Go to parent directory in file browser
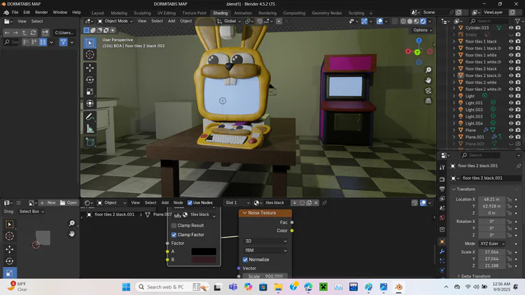Image resolution: width=525 pixels, height=295 pixels. pyautogui.click(x=24, y=32)
